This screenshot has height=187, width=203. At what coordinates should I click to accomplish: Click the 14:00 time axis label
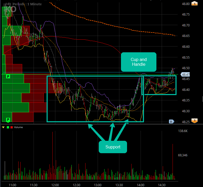pos(141,185)
